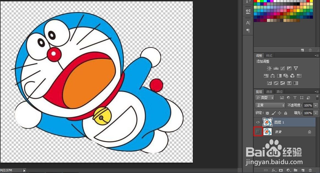
Task: Select the 背景 layer thumbnail
Action: click(267, 132)
